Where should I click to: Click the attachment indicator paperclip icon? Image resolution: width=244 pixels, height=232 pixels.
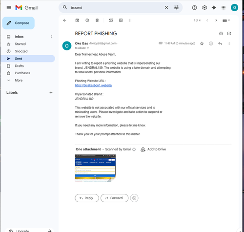pos(161,43)
